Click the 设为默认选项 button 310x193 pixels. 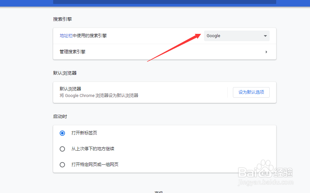(x=251, y=92)
